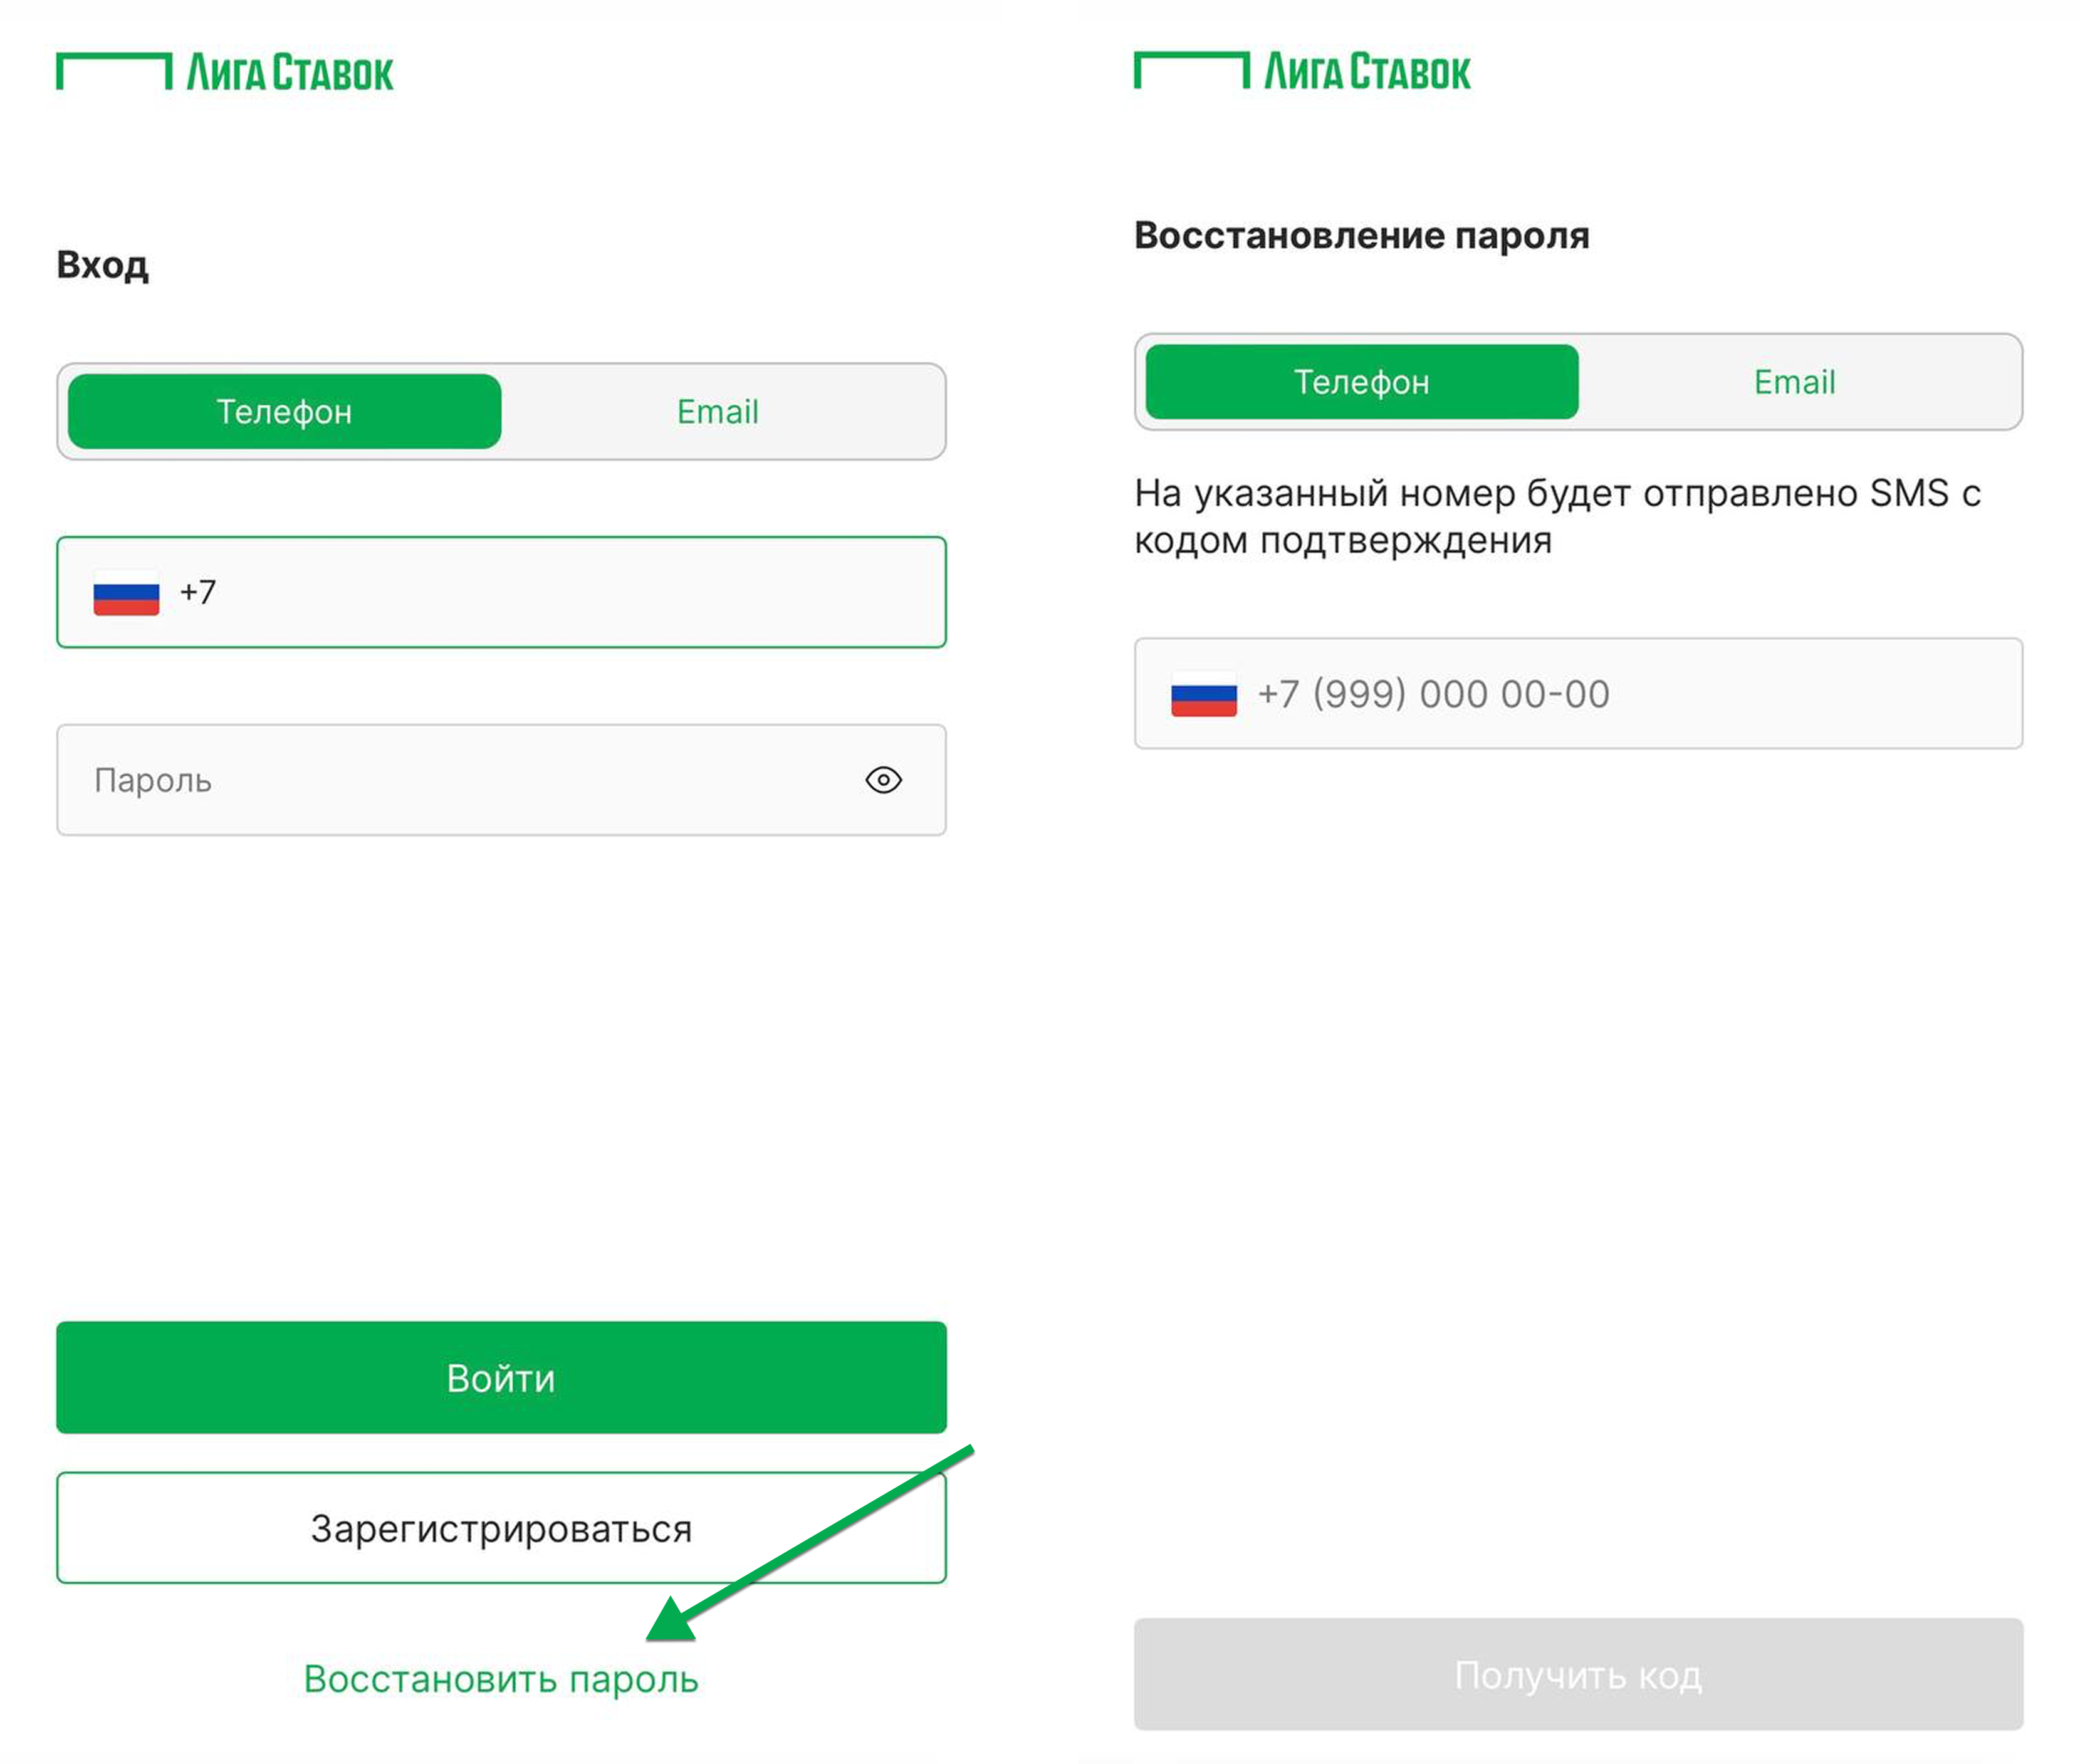Screen dimensions: 2080x1764
Task: Click the Russian flag in recovery phone field
Action: coord(1203,694)
